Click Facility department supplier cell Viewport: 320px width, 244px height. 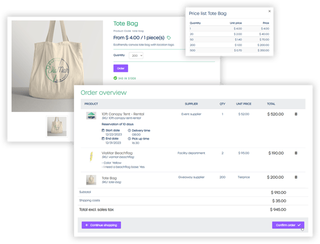pos(191,153)
